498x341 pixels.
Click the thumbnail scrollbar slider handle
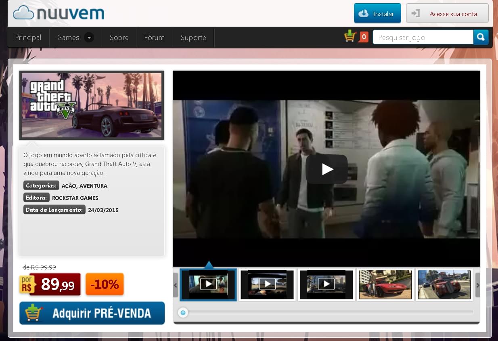point(183,312)
